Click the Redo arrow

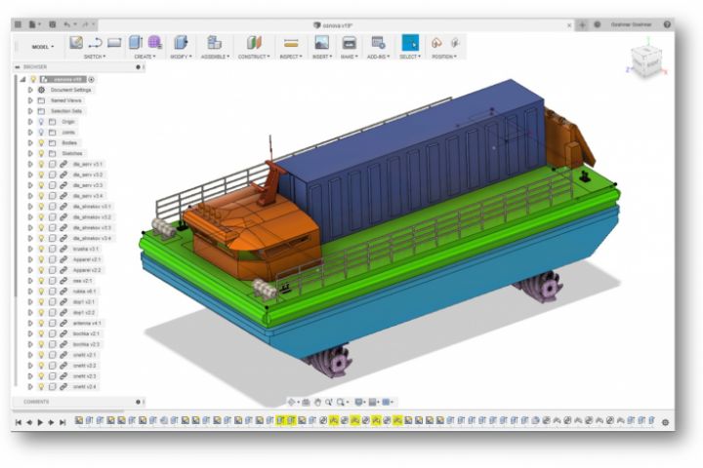[85, 24]
